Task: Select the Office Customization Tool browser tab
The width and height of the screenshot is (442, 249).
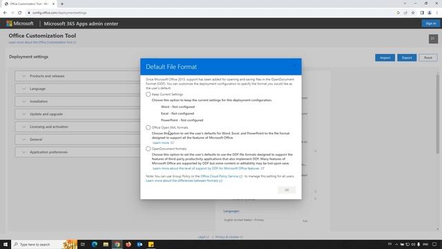Action: point(29,4)
